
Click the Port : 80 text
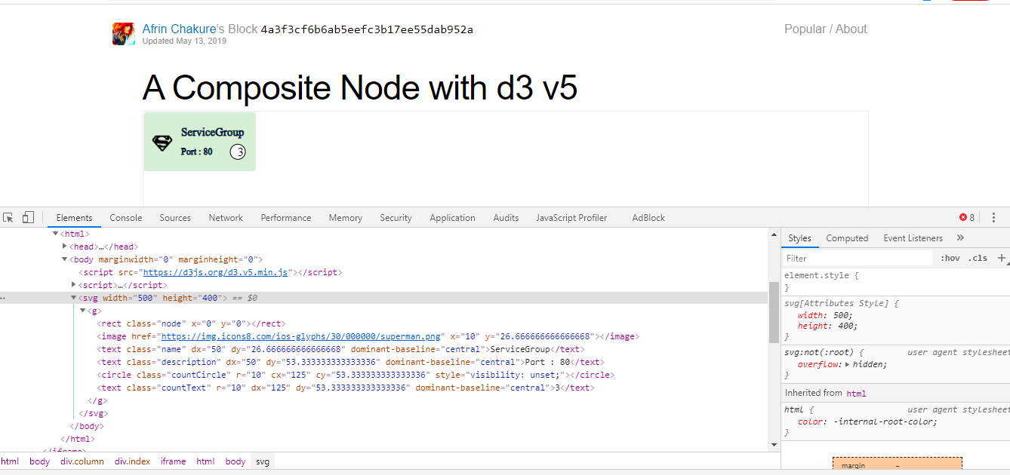[x=196, y=151]
